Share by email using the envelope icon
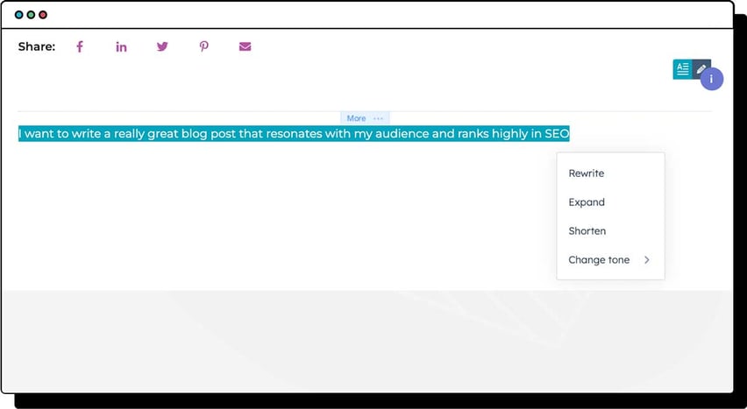The width and height of the screenshot is (747, 409). [x=245, y=46]
